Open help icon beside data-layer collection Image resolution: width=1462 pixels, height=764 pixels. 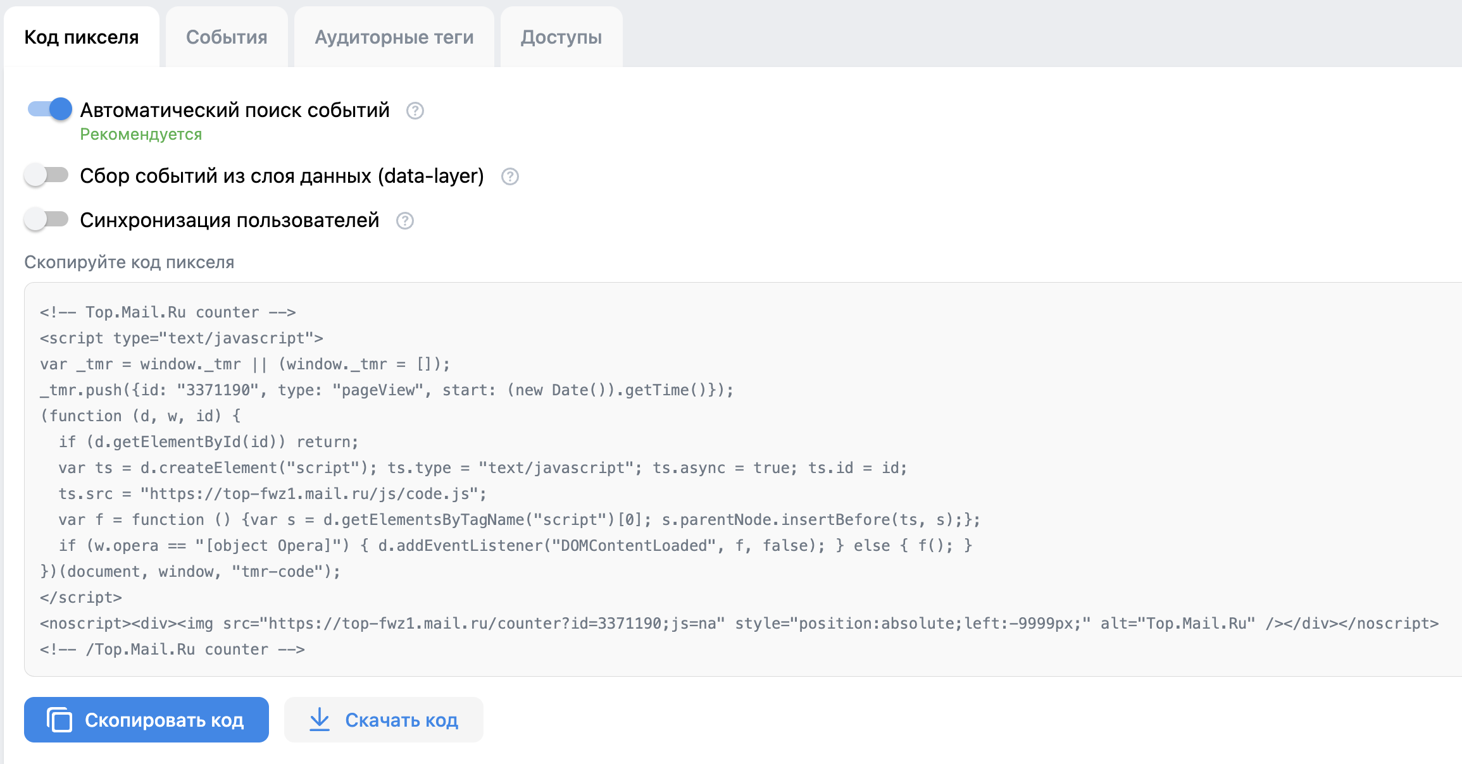click(x=509, y=176)
